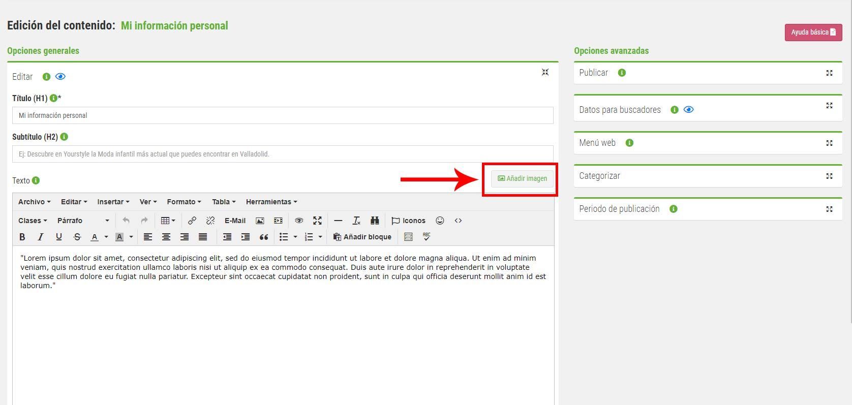Decrease paragraph indent
The height and width of the screenshot is (405, 852).
click(227, 237)
